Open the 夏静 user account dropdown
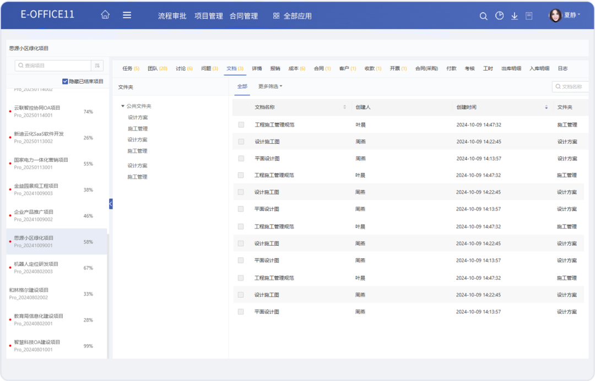Screen dimensions: 595x381 coord(565,15)
